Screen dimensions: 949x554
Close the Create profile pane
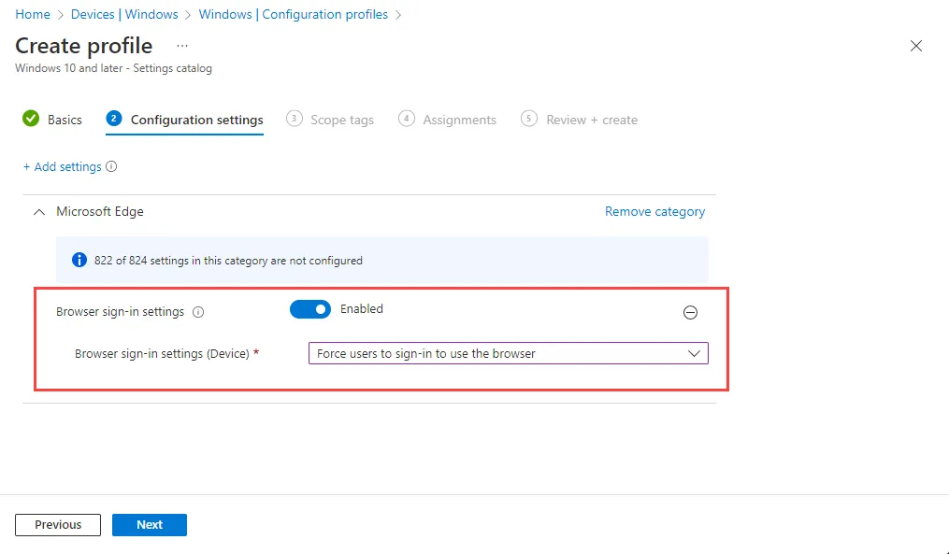click(915, 46)
